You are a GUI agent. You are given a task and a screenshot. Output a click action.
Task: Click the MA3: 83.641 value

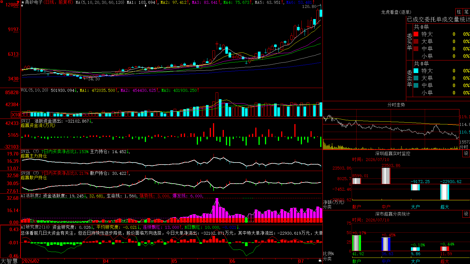[206, 2]
